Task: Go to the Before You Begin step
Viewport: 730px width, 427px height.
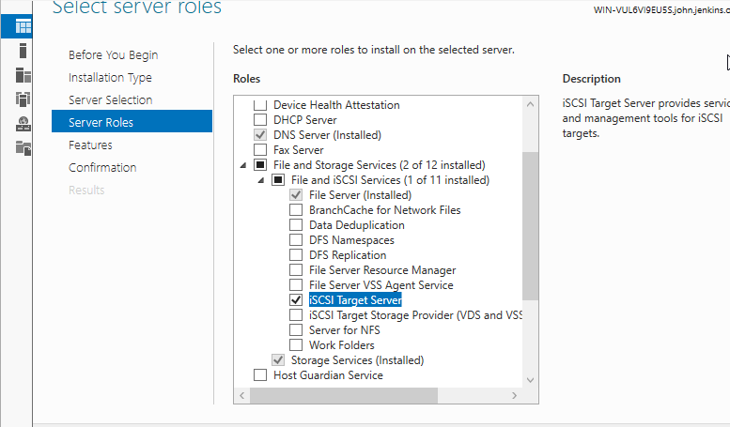Action: (113, 55)
